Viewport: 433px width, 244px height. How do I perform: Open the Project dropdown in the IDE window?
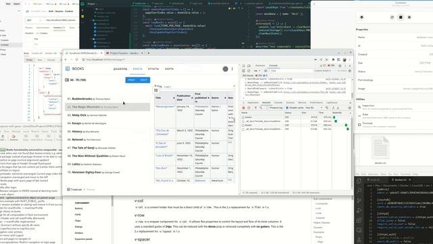tap(93, 4)
